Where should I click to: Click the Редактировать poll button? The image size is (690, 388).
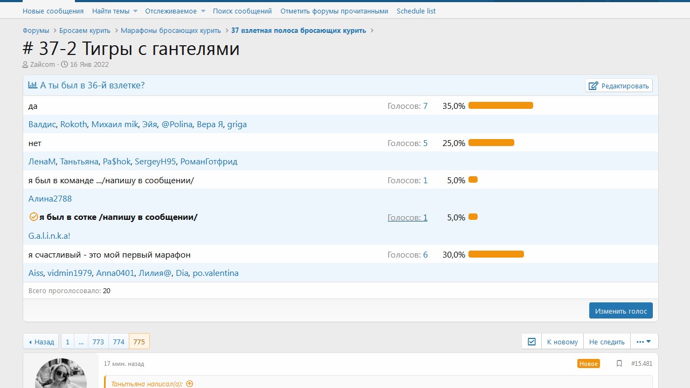pyautogui.click(x=619, y=86)
